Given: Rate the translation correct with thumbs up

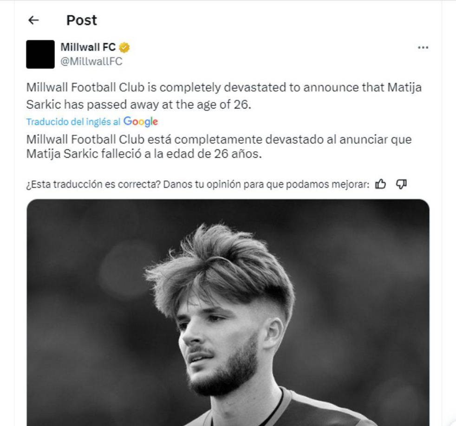Looking at the screenshot, I should [x=380, y=184].
